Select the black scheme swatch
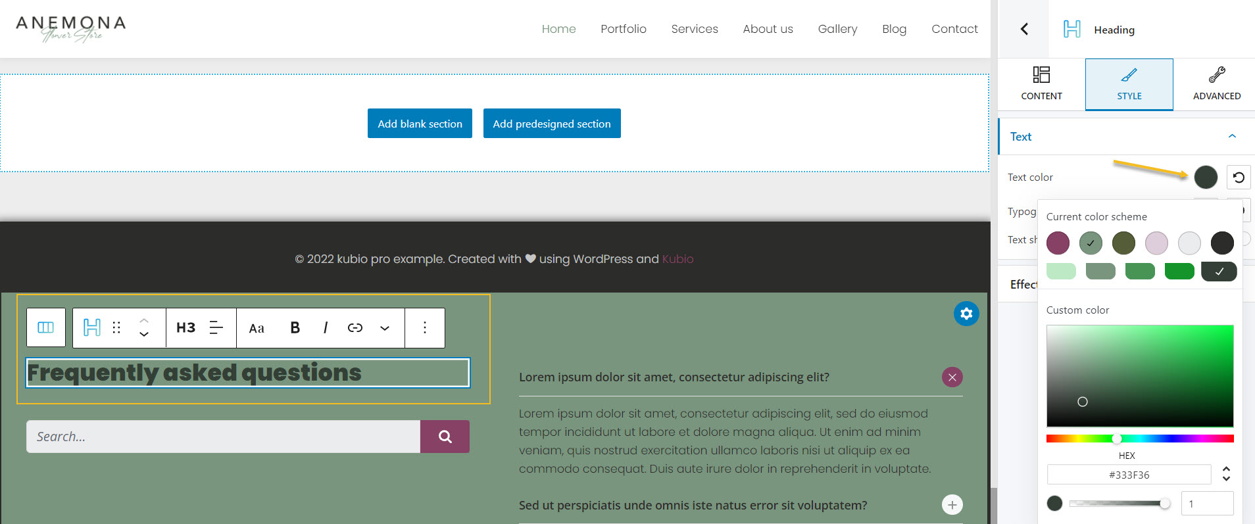 (x=1222, y=243)
